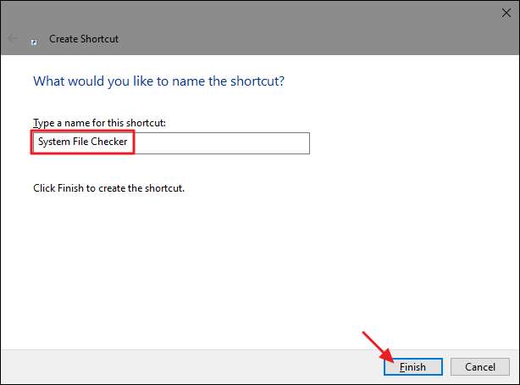Click the Cancel button
The image size is (520, 385).
tap(480, 366)
